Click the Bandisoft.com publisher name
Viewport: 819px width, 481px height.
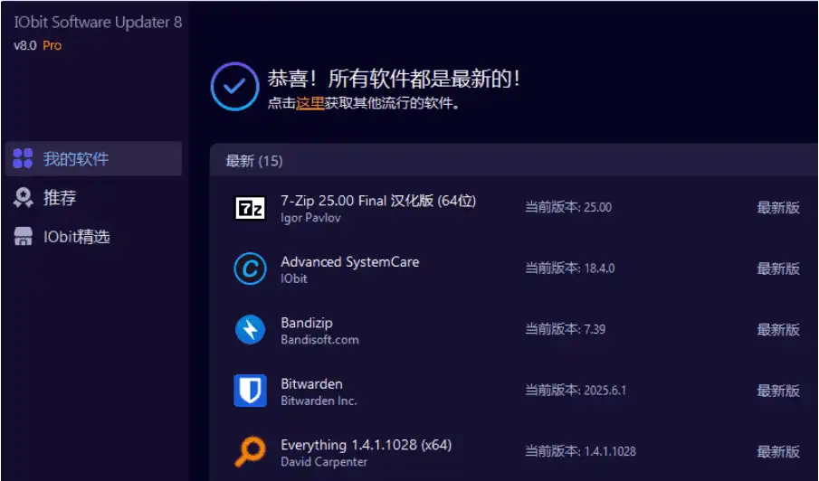point(319,340)
